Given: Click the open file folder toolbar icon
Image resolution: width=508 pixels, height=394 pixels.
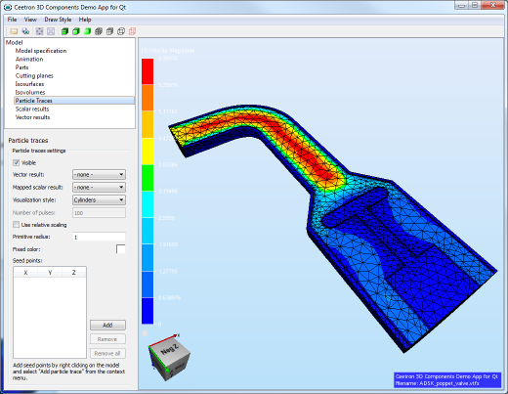Looking at the screenshot, I should click(x=14, y=31).
